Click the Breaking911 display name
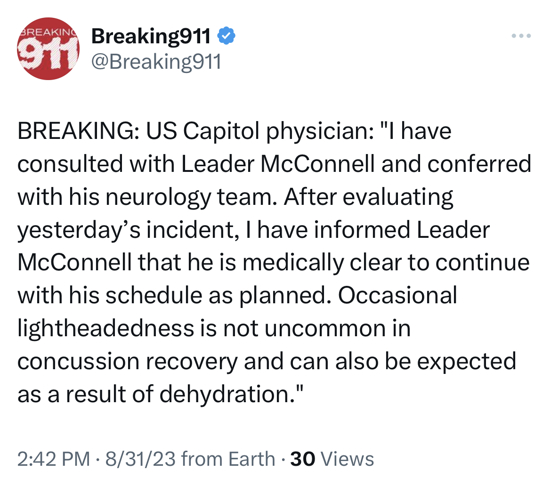This screenshot has width=551, height=478. pos(151,36)
